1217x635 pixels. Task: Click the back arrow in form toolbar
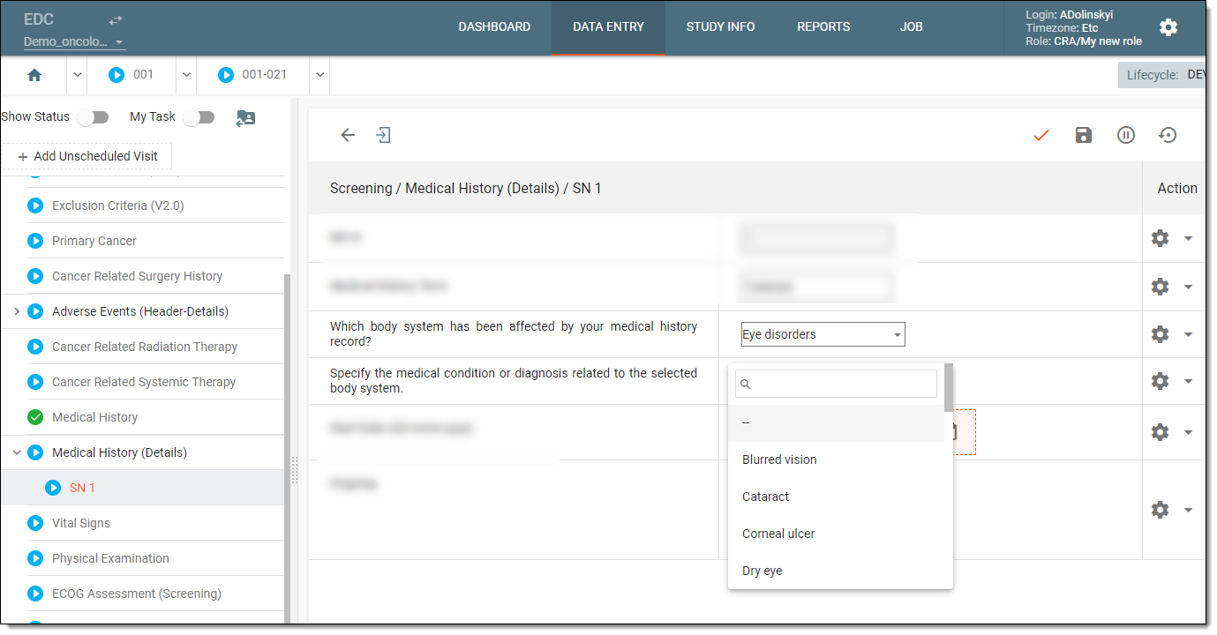tap(348, 135)
